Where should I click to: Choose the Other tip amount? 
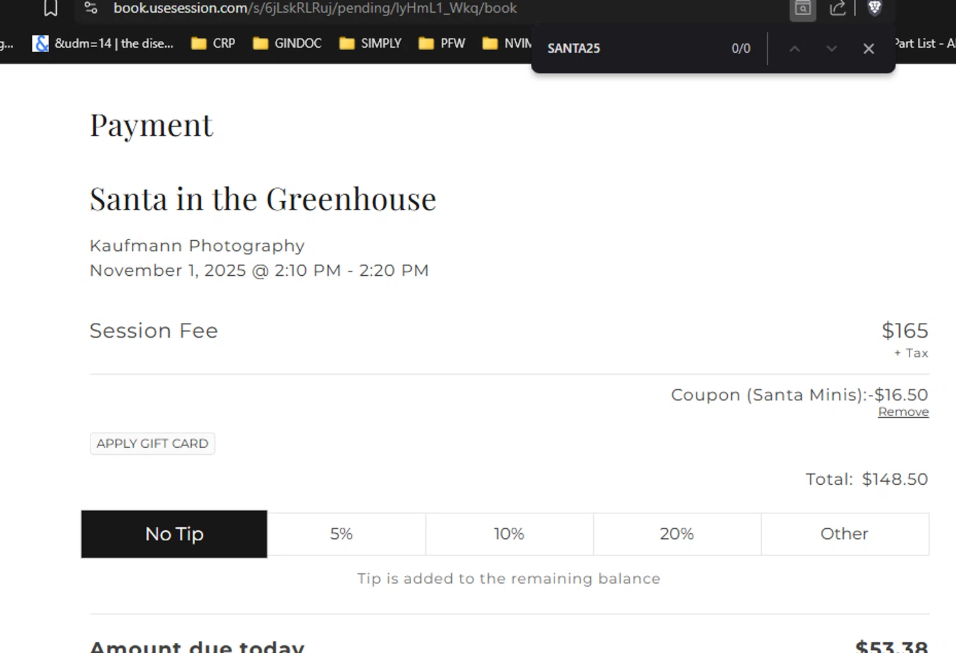(844, 534)
